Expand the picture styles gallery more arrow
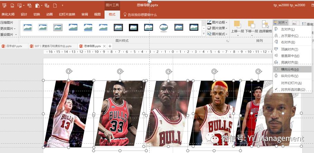 pos(204,34)
